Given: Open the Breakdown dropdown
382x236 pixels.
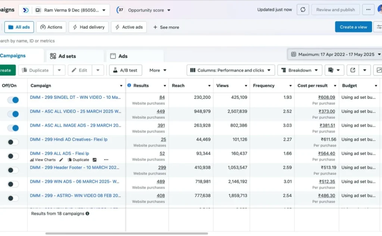Looking at the screenshot, I should click(300, 70).
